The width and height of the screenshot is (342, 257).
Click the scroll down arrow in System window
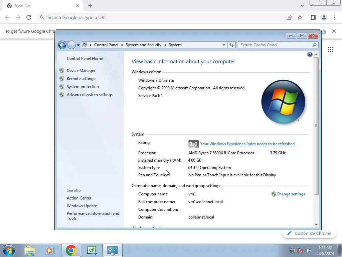(316, 225)
